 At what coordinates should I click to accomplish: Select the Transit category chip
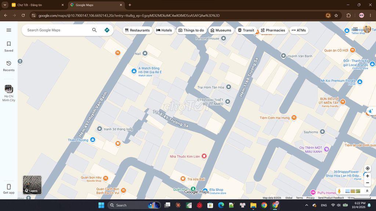pyautogui.click(x=246, y=30)
